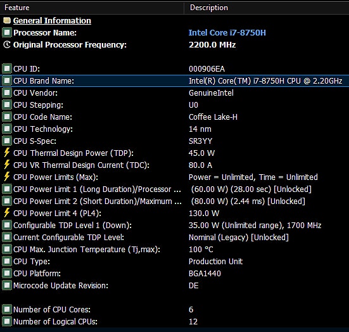Click the Intel Core i7-8750H processor link
Screen dimensions: 349x332
point(227,32)
